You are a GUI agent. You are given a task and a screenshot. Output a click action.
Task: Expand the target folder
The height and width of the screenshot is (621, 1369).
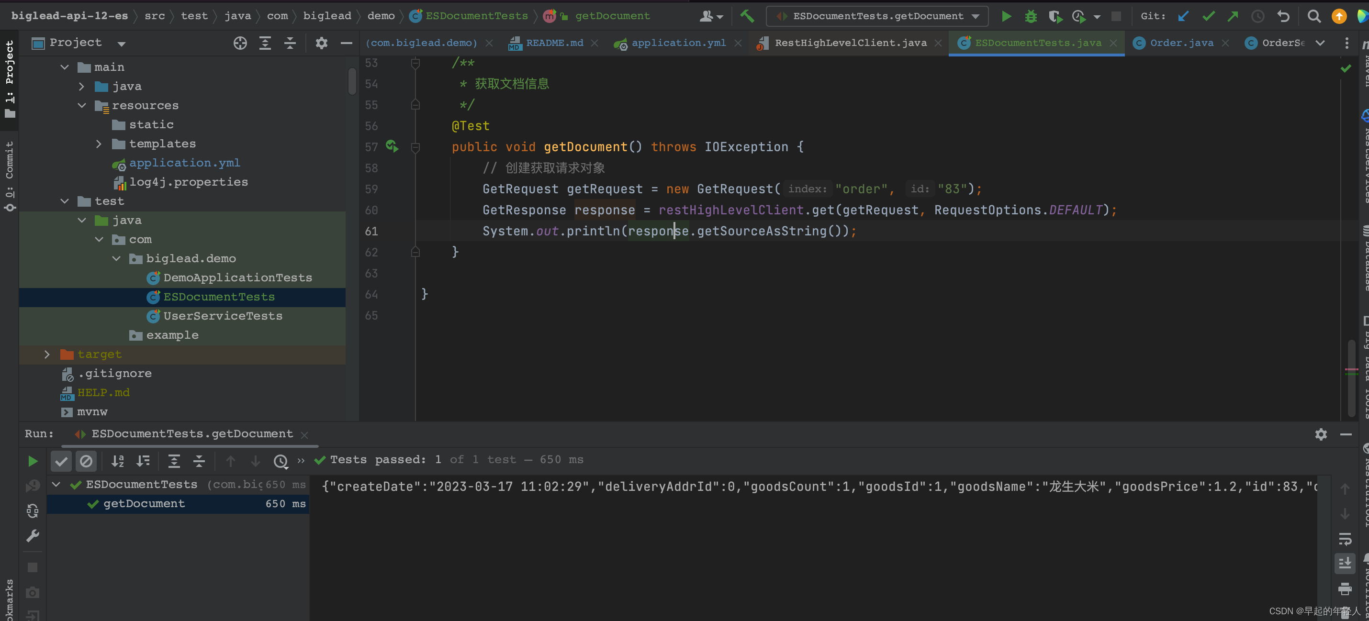point(47,354)
